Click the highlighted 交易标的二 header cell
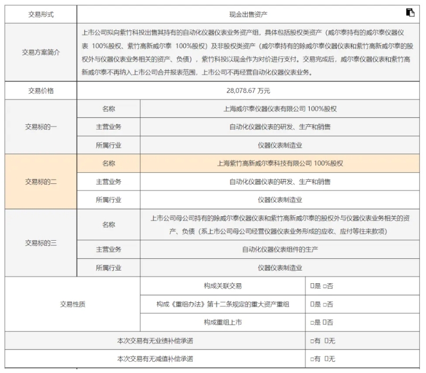Screen dimensions: 426x373 tap(40, 181)
